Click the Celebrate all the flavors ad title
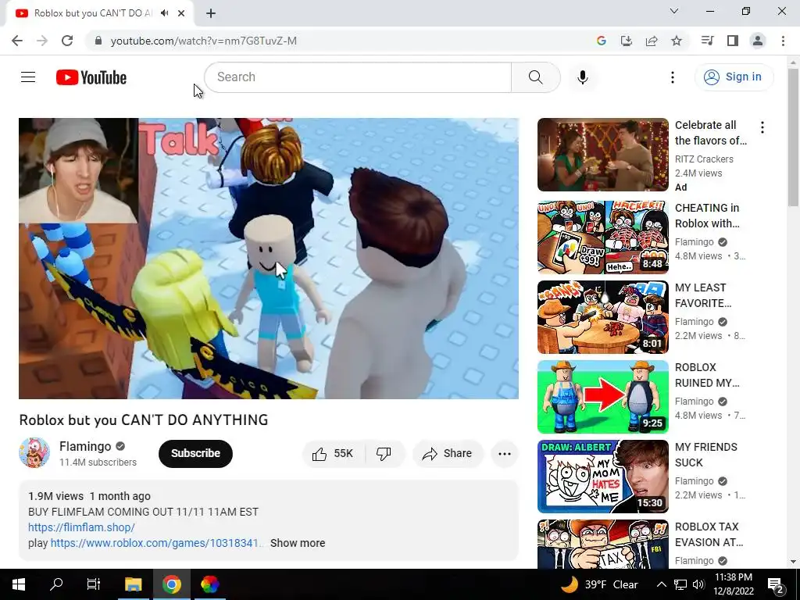 711,133
